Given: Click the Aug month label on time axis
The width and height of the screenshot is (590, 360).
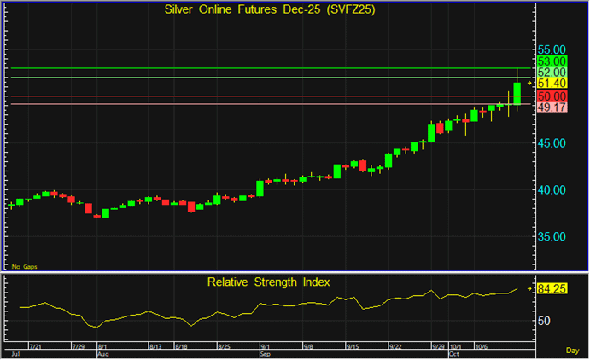Looking at the screenshot, I should [103, 352].
